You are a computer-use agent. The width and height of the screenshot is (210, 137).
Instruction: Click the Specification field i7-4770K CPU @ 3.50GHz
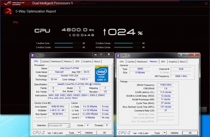tap(79, 84)
